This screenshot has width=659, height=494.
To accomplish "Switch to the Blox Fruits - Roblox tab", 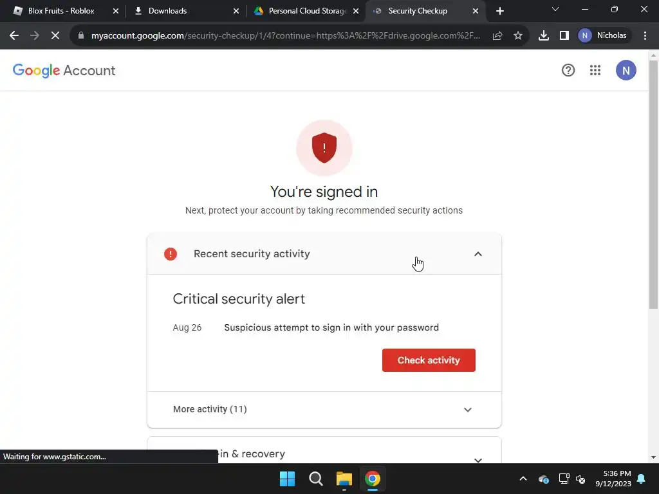I will click(61, 11).
